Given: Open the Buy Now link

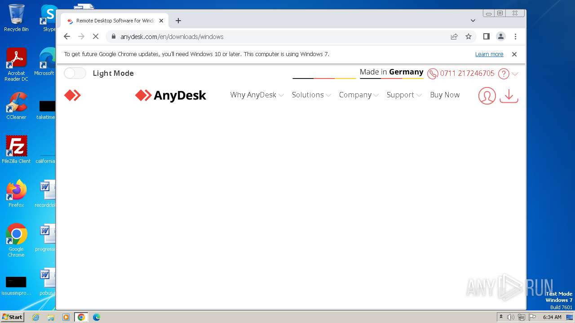Looking at the screenshot, I should point(445,95).
